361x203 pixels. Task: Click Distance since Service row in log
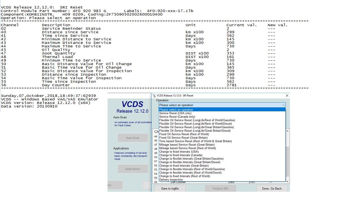[x=138, y=32]
